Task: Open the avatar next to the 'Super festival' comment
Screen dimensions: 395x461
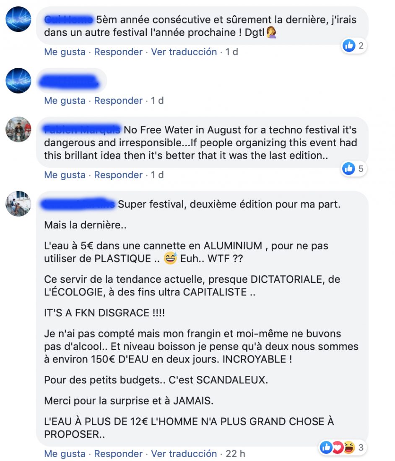Action: coord(18,203)
